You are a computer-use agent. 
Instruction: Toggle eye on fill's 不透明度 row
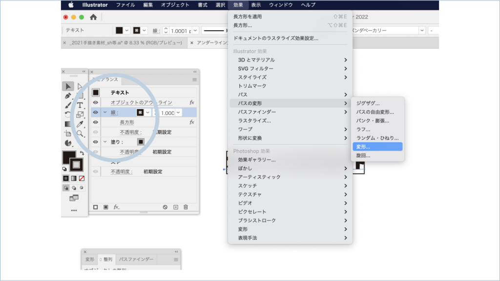tap(95, 151)
